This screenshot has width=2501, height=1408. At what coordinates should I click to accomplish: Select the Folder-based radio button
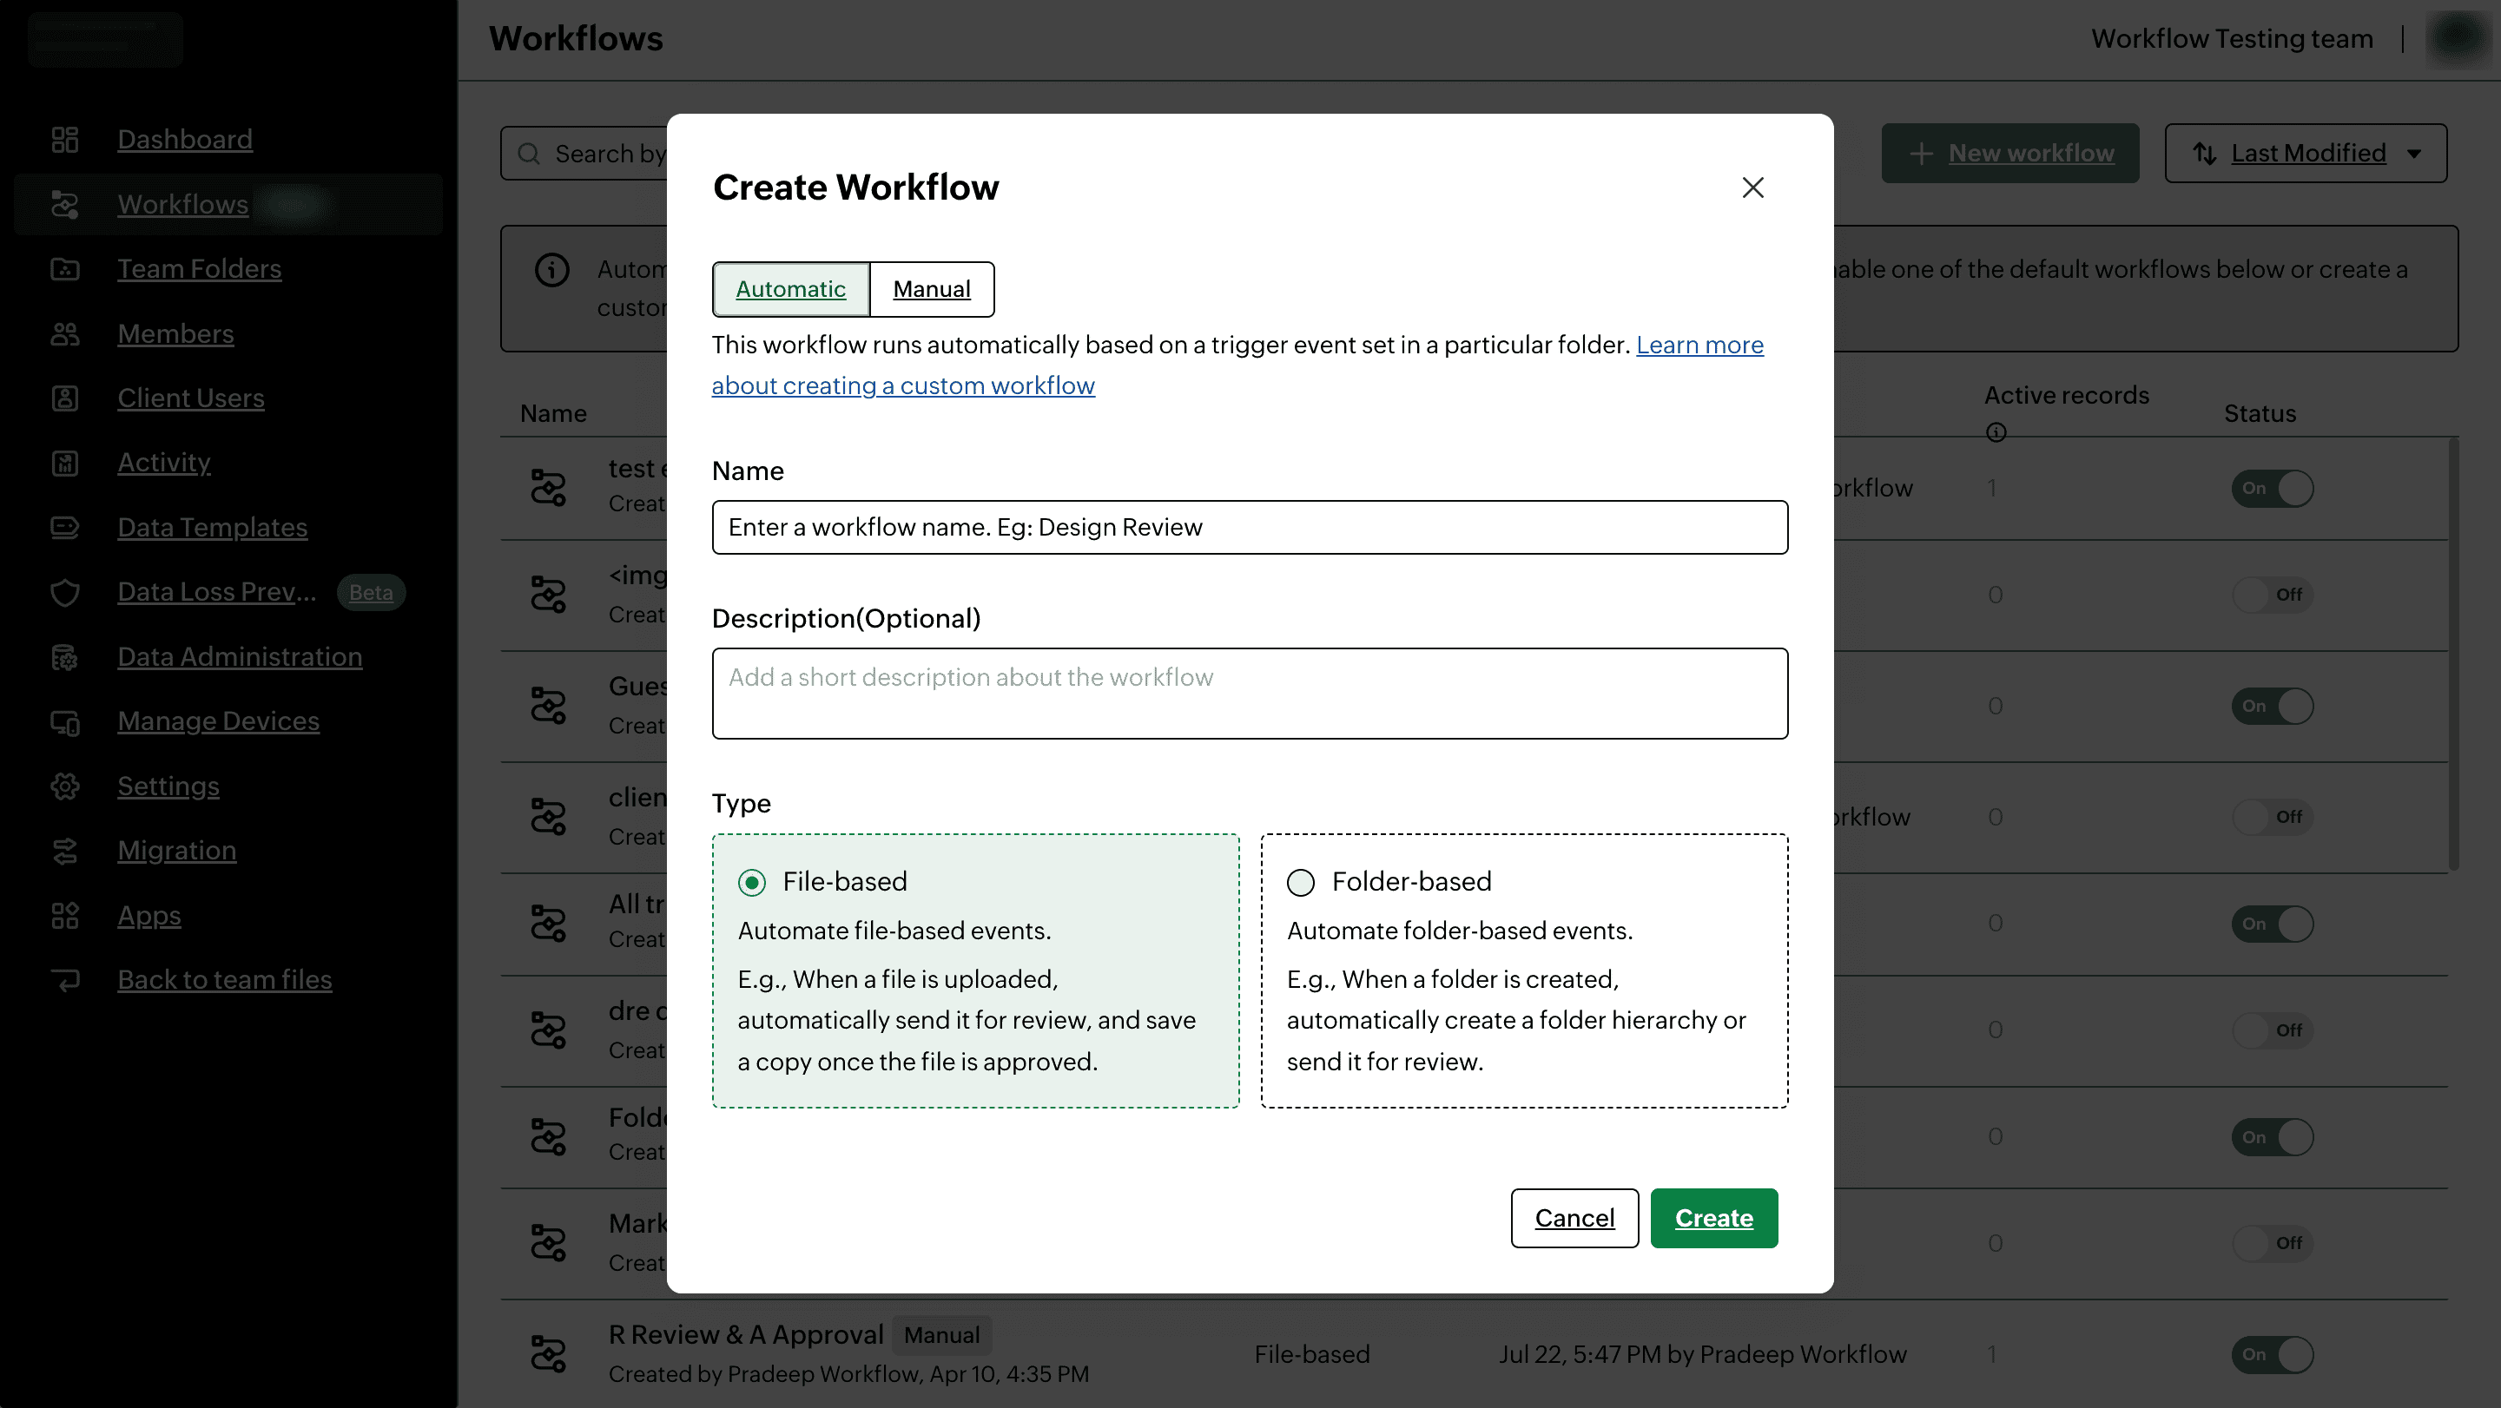click(1300, 882)
